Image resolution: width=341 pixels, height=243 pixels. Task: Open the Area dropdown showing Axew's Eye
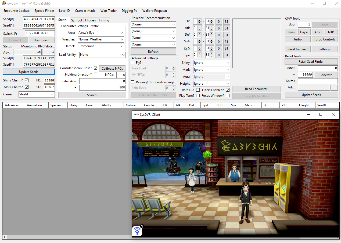pyautogui.click(x=101, y=33)
